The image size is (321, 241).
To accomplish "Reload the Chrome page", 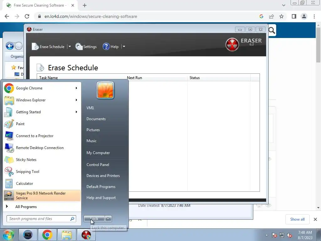I will 27,16.
